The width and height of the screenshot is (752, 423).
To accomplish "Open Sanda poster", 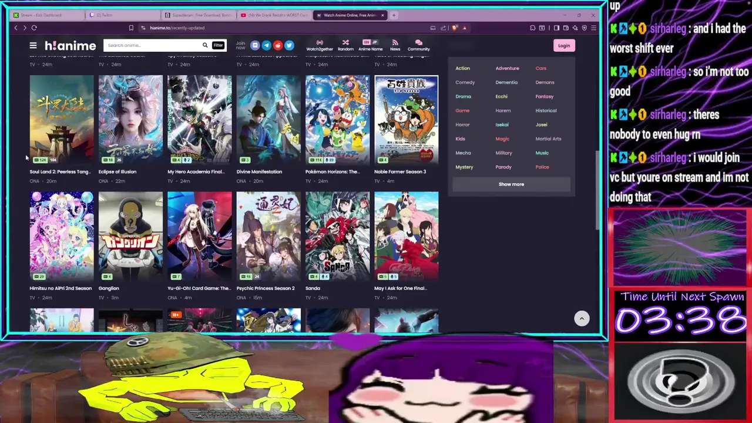I will coord(337,236).
